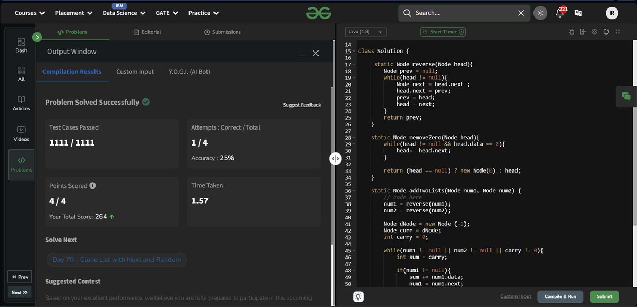
Task: Click the Points Scored info icon
Action: (93, 186)
